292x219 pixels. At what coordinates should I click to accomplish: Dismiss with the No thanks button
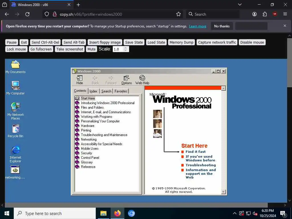coord(222,26)
